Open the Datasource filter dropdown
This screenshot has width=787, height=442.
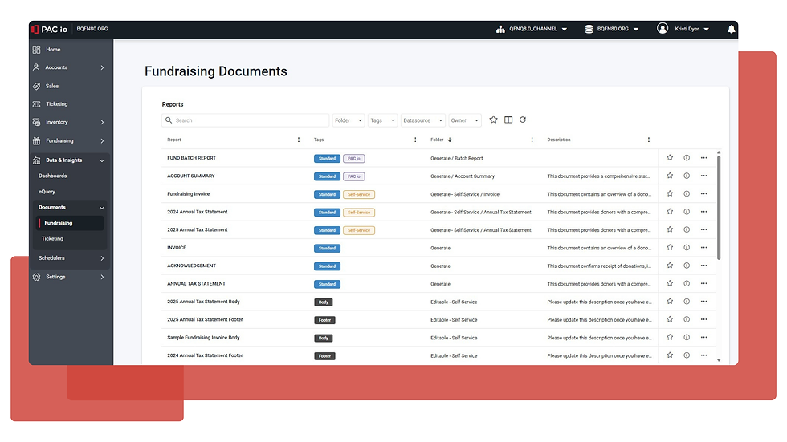click(x=422, y=120)
